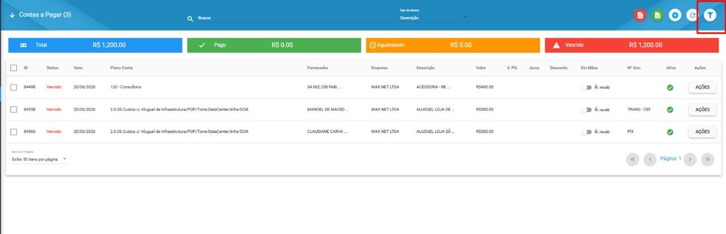
Task: Toggle Em Mãos switch for ID 84366
Action: tap(586, 131)
